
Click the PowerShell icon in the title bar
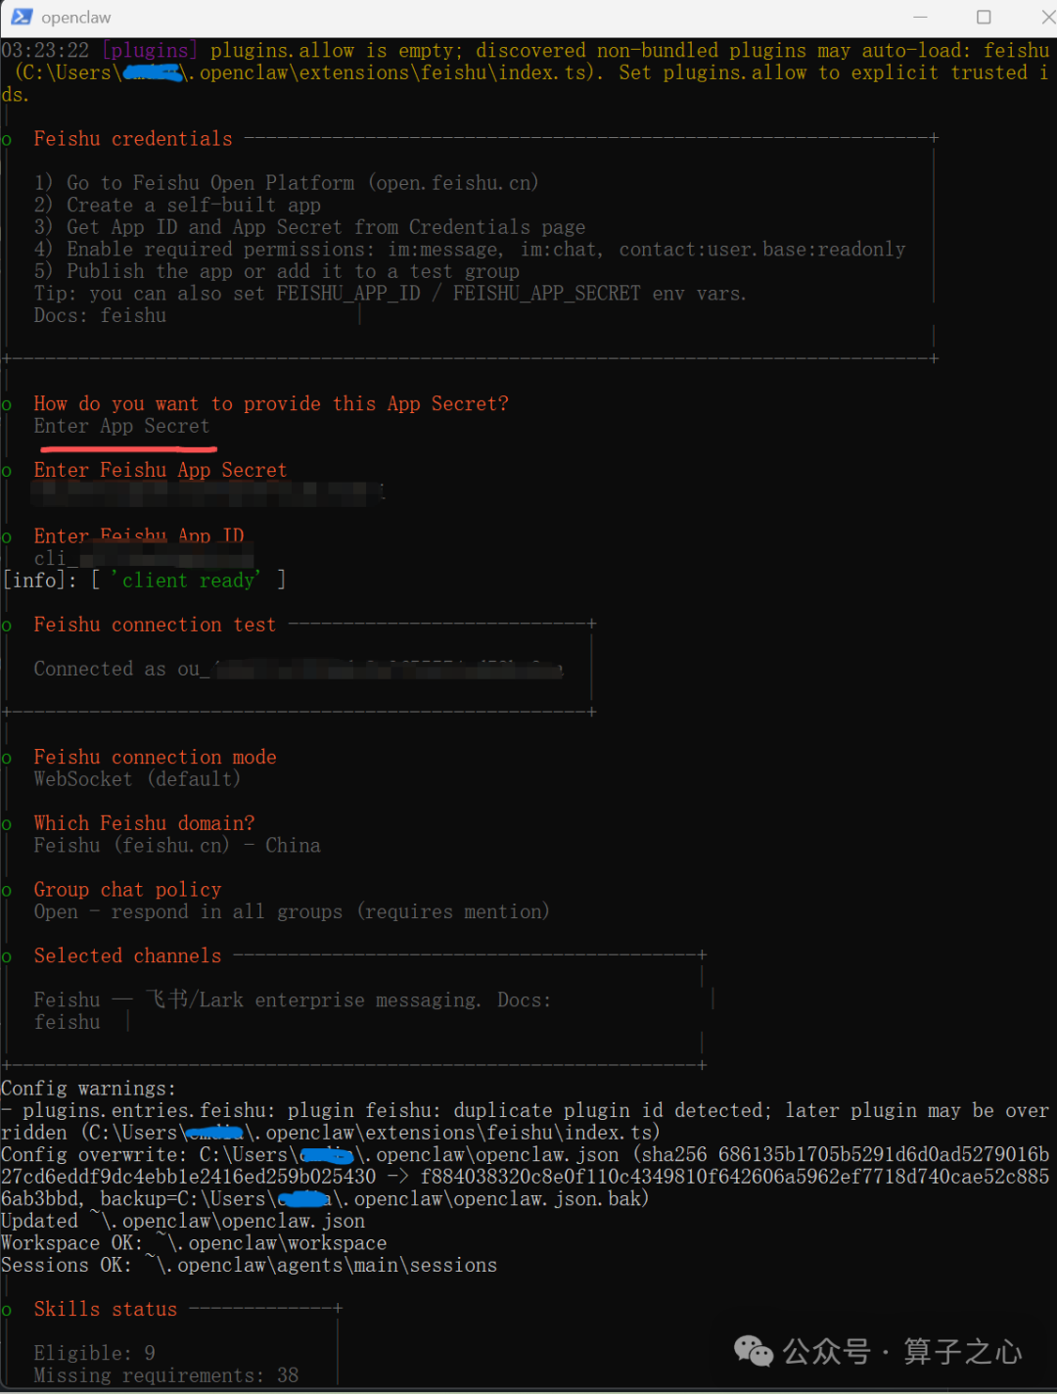[22, 17]
